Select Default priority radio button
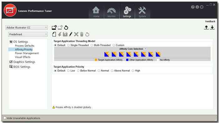The height and width of the screenshot is (123, 219). click(x=55, y=71)
